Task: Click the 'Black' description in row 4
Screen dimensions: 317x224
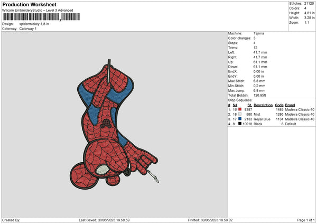Action: click(x=258, y=124)
